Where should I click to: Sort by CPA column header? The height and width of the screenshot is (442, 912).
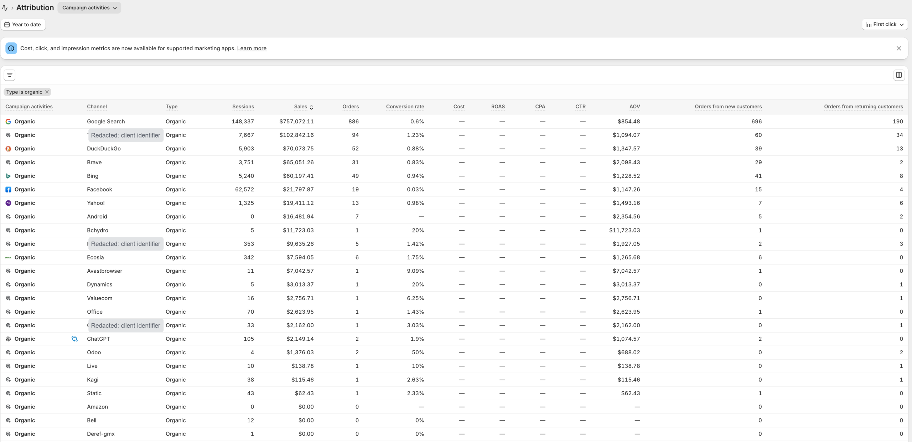(x=540, y=107)
